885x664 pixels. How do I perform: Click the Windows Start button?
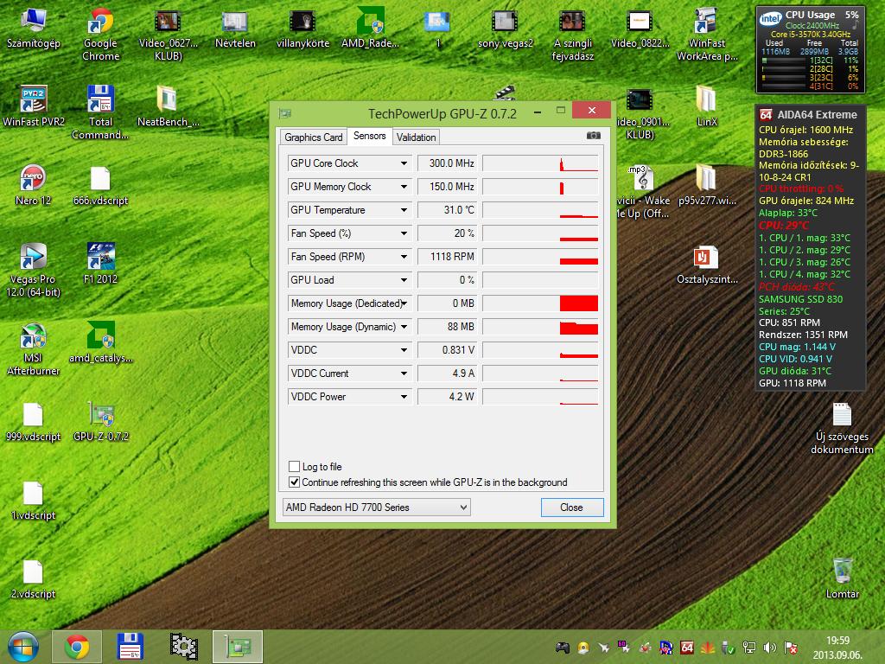(22, 647)
